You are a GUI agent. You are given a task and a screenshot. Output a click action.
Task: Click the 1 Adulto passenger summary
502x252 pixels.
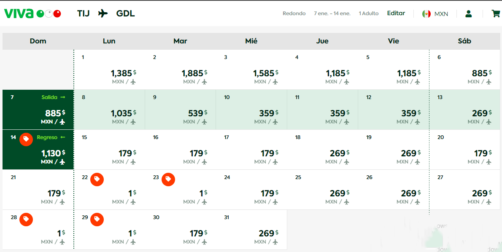click(x=369, y=13)
